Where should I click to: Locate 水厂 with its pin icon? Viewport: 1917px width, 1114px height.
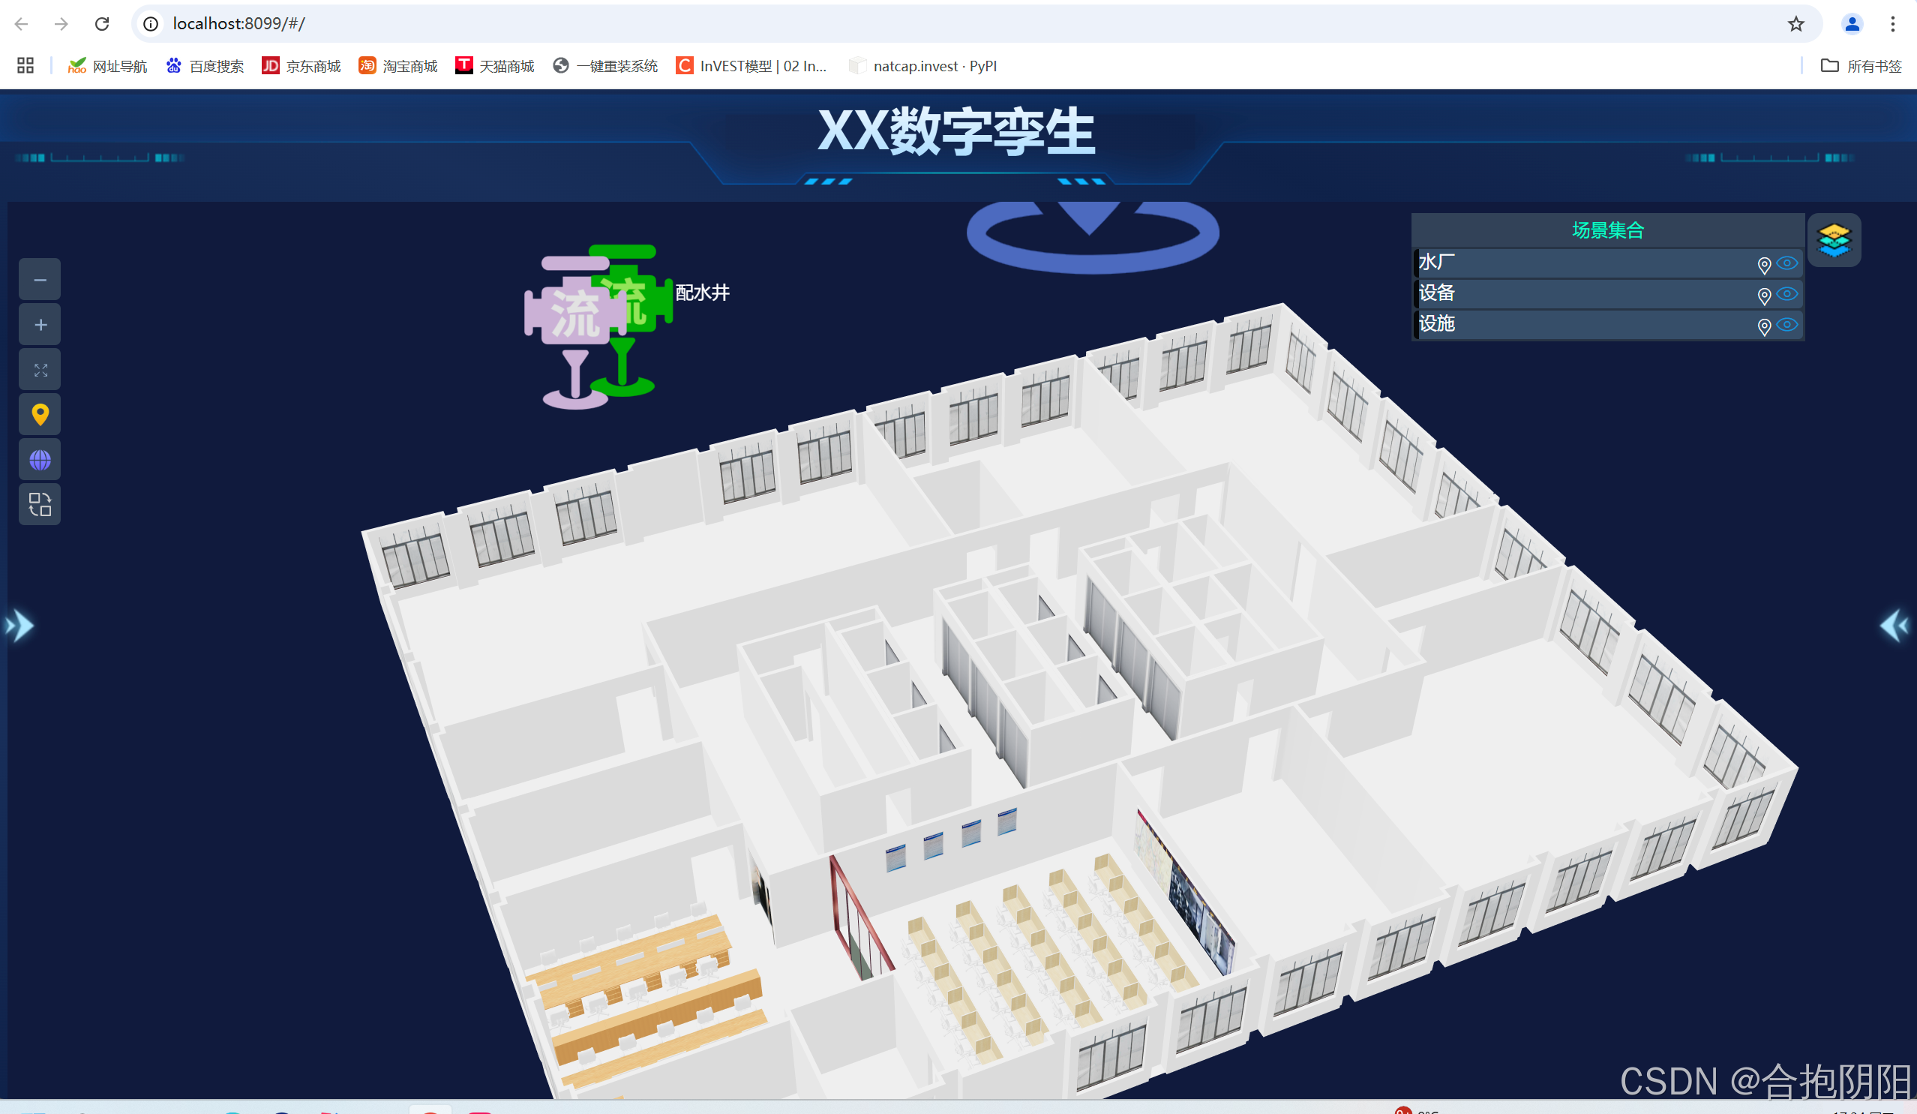coord(1763,265)
